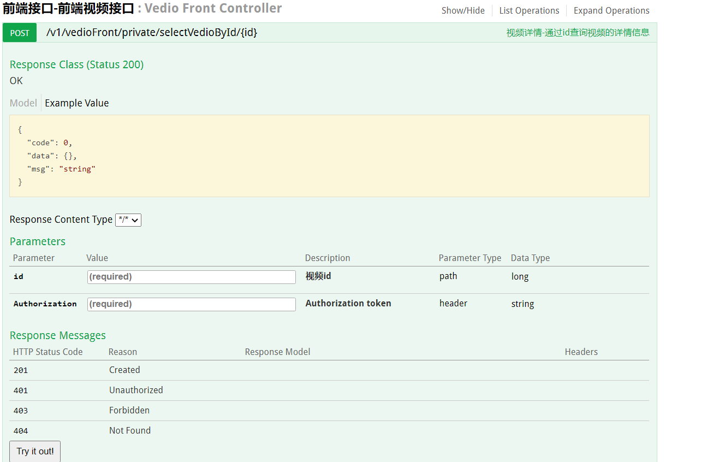Click the 视频id description text
Viewport: 713px width, 462px height.
tap(318, 276)
